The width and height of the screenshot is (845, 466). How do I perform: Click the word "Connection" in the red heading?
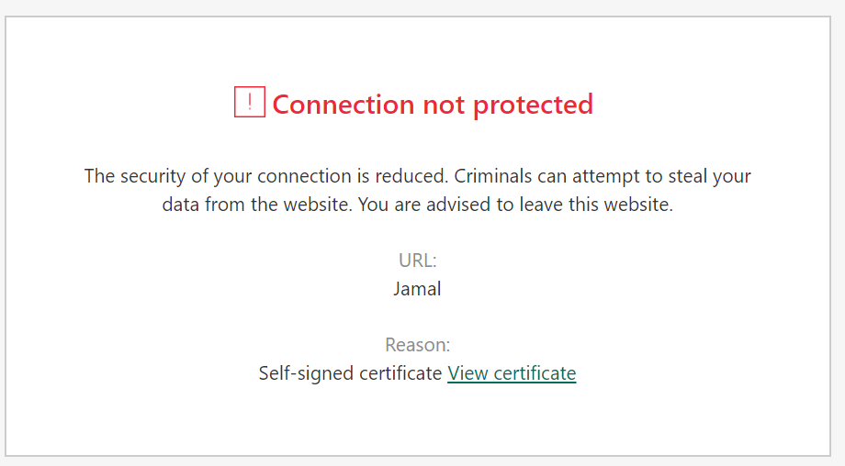(x=344, y=105)
